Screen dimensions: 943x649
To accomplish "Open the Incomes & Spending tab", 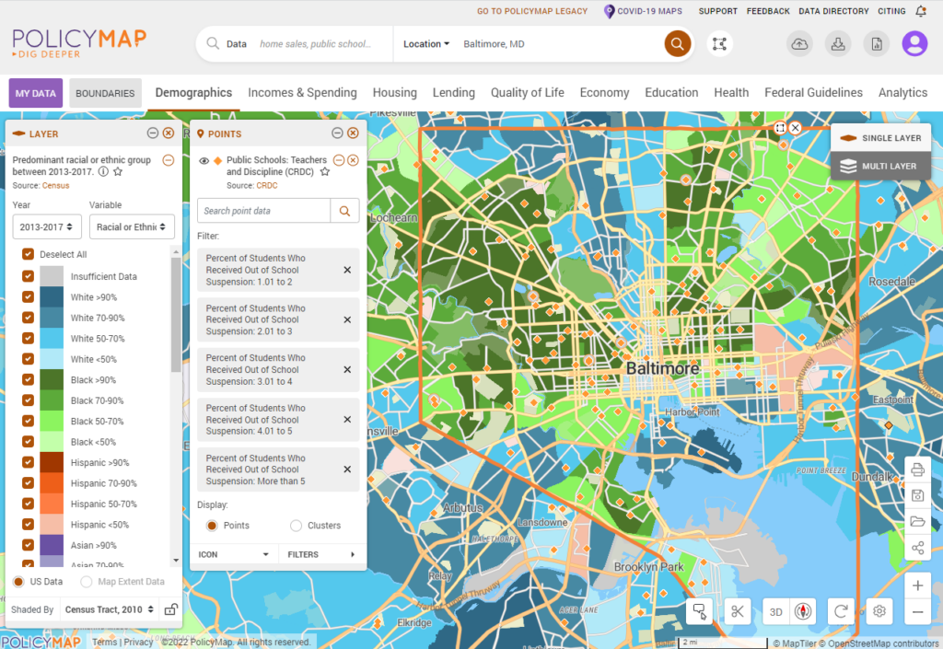I will click(x=302, y=93).
